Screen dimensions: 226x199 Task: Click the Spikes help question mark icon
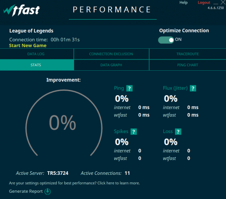134,131
